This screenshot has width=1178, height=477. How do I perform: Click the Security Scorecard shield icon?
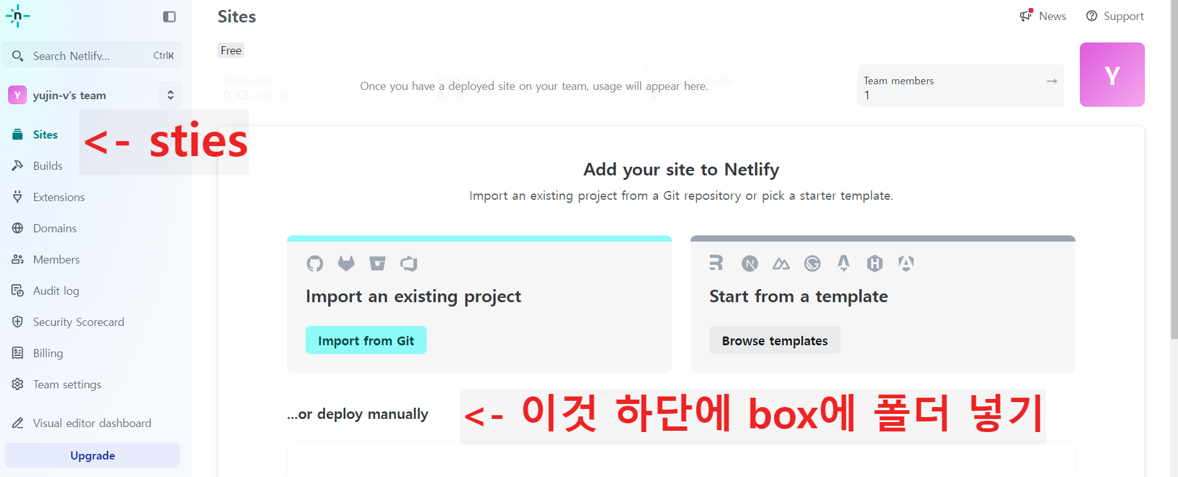point(17,322)
